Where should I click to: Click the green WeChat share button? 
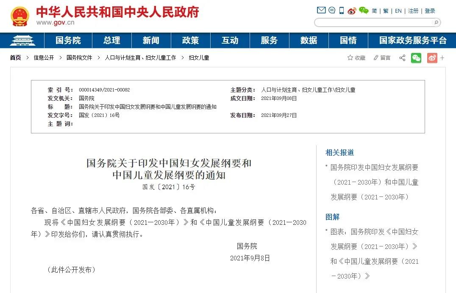[x=416, y=58]
